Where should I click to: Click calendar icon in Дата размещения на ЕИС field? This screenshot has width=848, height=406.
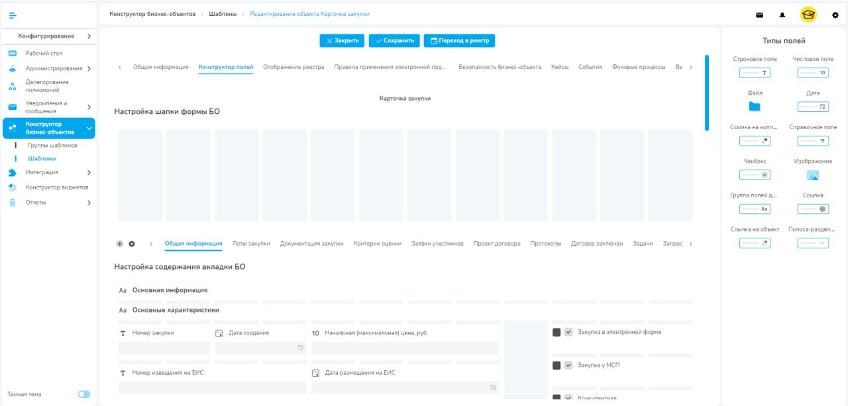tap(493, 387)
